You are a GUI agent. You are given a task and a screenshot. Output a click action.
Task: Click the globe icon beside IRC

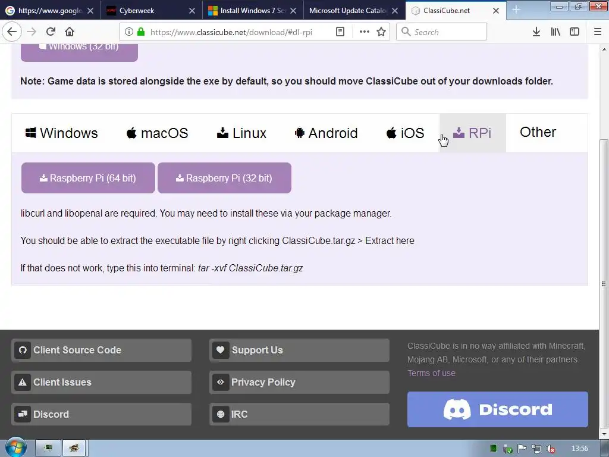click(220, 414)
